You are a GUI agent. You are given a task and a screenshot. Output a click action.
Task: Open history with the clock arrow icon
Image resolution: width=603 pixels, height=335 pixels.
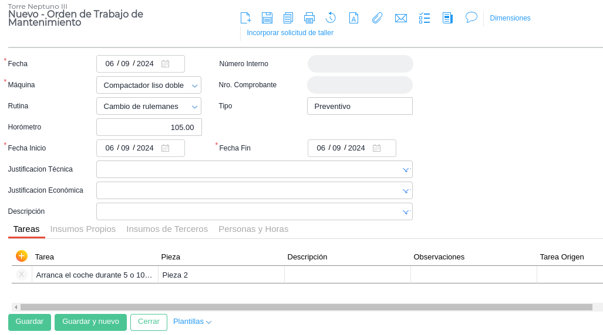(x=331, y=18)
